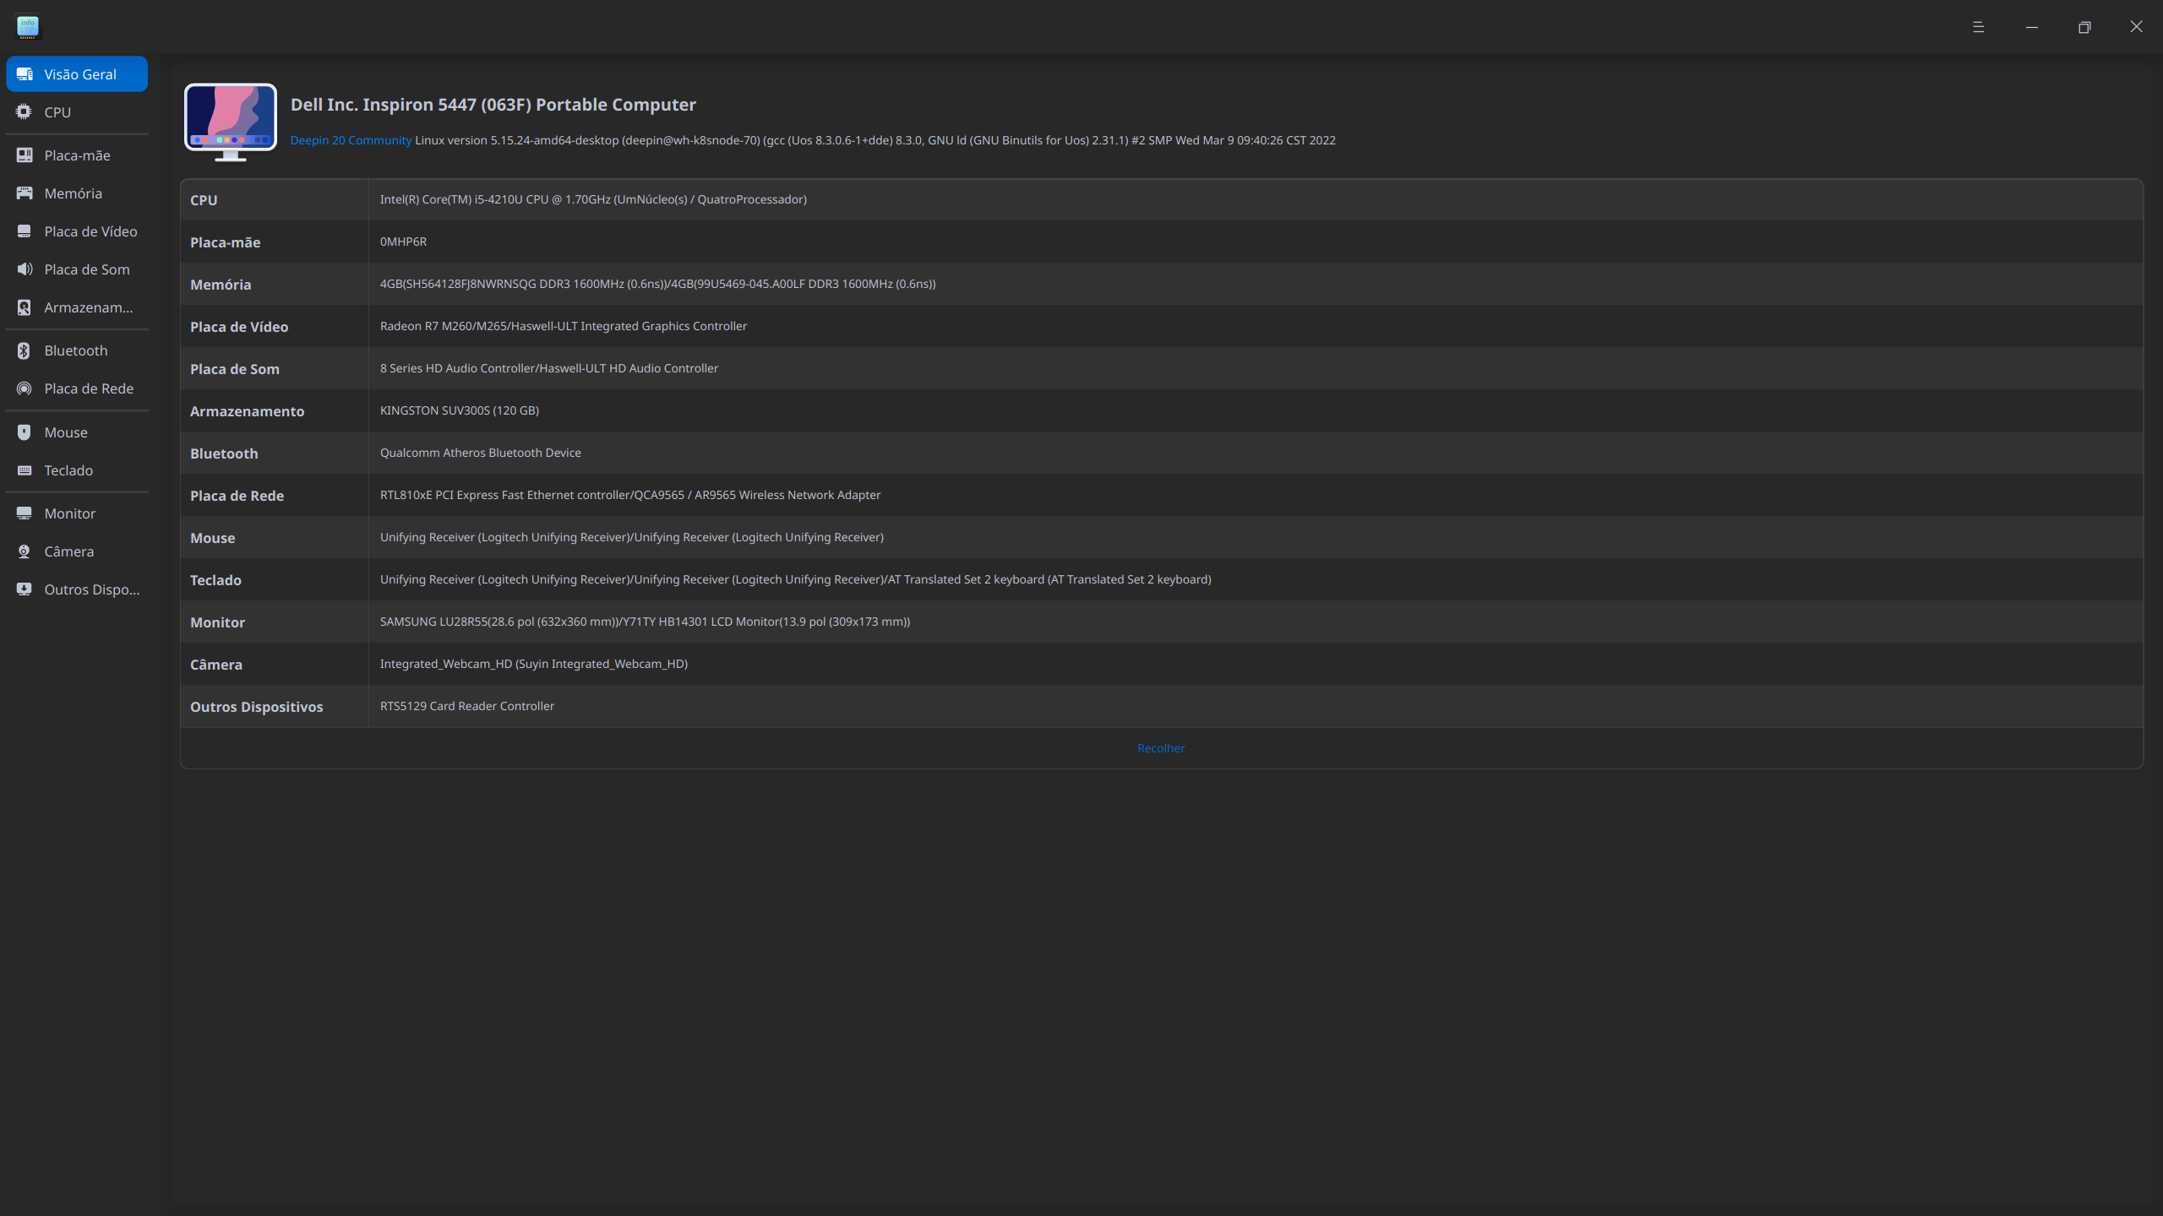The width and height of the screenshot is (2163, 1216).
Task: Click the 0MHP6R motherboard value
Action: [x=403, y=242]
